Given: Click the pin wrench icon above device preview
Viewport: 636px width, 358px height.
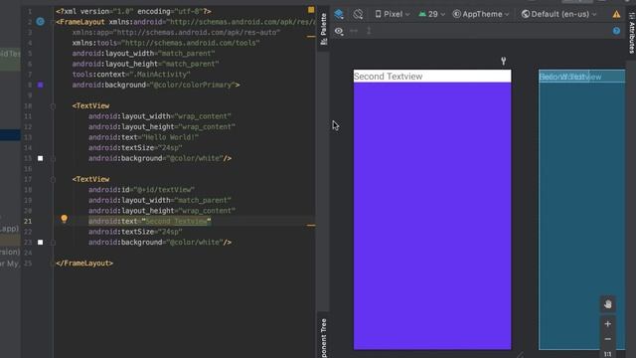Looking at the screenshot, I should coord(504,61).
